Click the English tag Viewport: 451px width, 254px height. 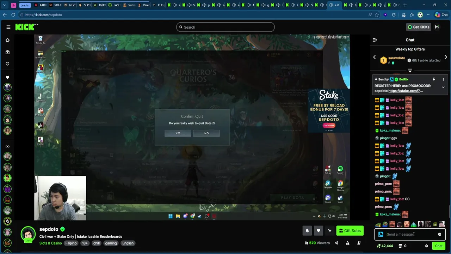click(128, 243)
